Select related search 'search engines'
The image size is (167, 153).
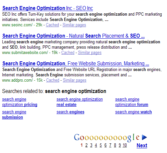[70, 112]
